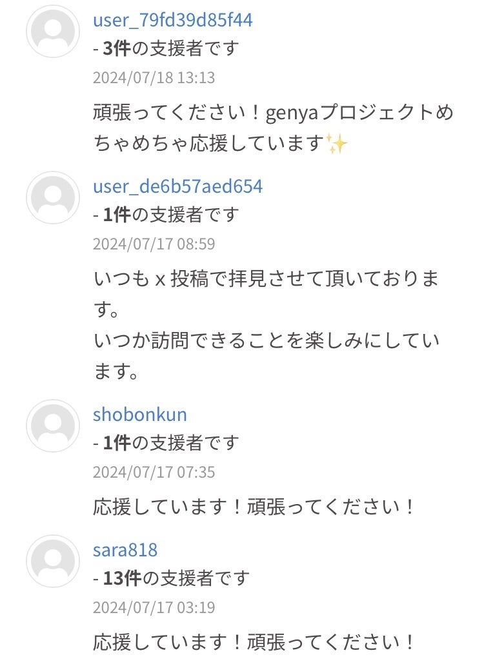484x664 pixels.
Task: Click the timestamp 2024/07/17 08:59
Action: click(154, 244)
